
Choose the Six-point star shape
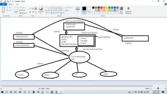54,13
